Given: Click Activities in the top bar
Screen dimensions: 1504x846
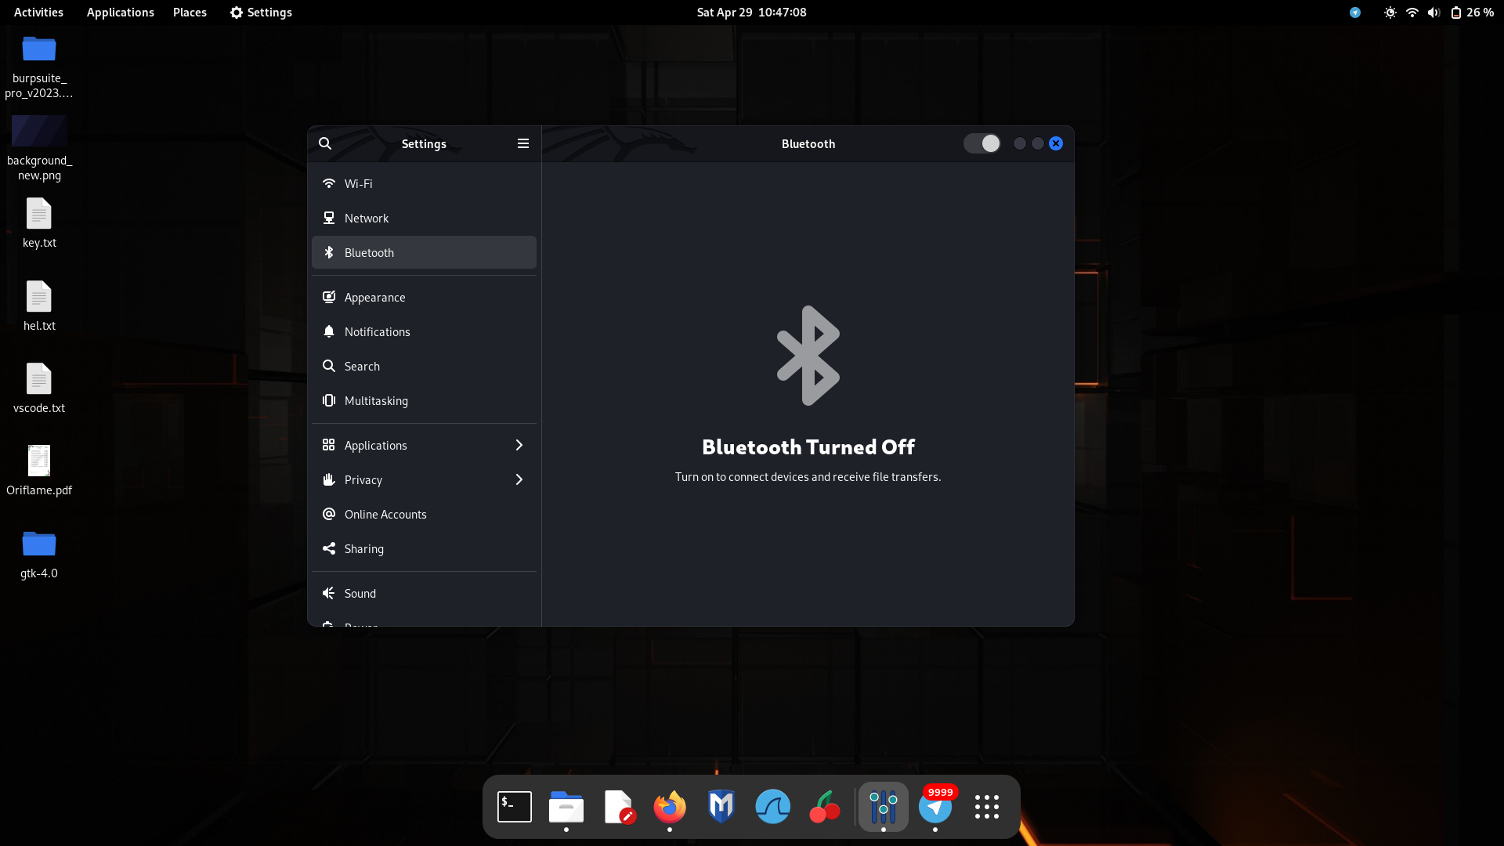Looking at the screenshot, I should 38,13.
